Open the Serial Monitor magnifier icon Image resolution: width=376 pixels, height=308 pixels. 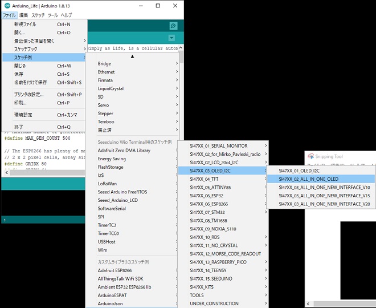coord(173,26)
